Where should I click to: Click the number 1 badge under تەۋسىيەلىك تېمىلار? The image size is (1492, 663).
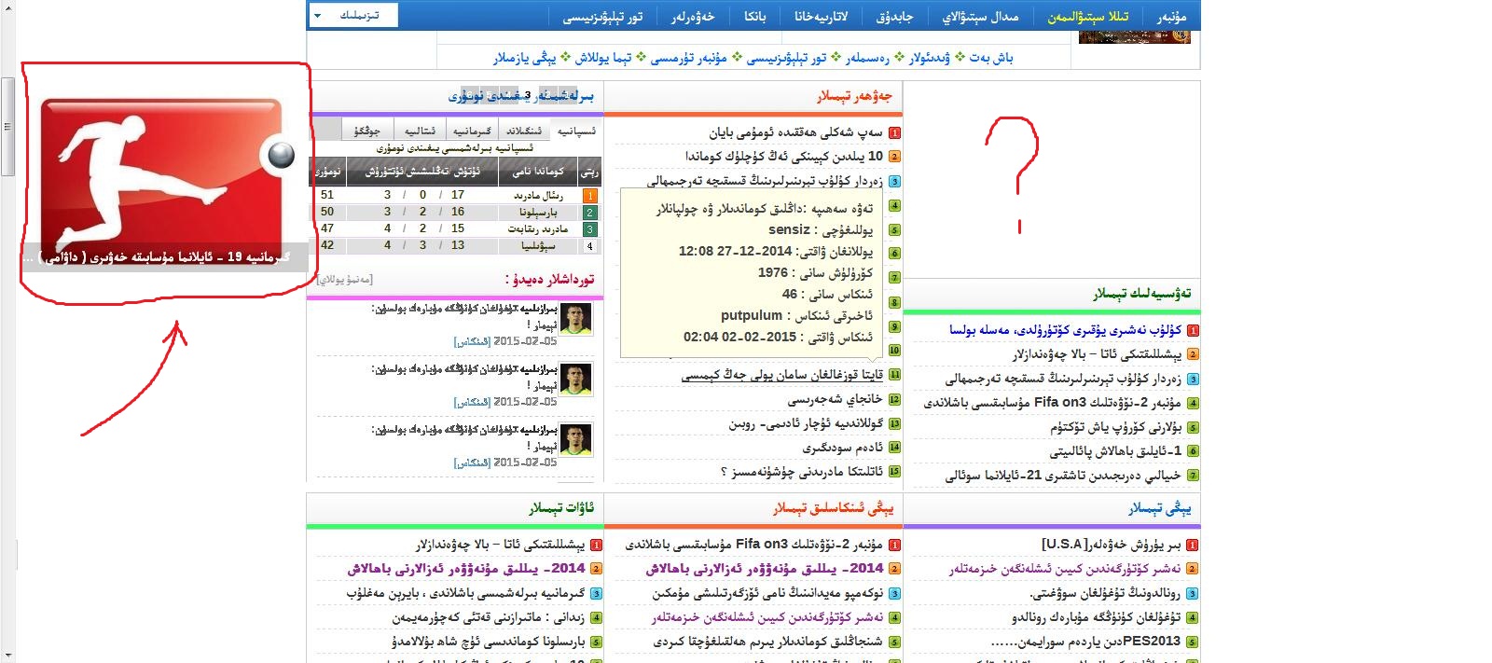1193,330
